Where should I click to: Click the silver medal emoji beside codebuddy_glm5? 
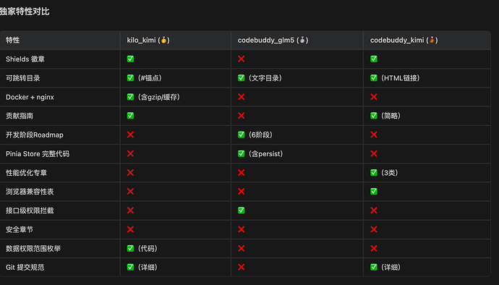302,40
